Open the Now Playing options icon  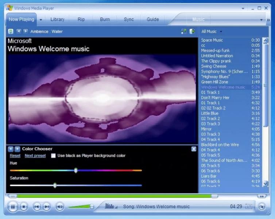11,31
